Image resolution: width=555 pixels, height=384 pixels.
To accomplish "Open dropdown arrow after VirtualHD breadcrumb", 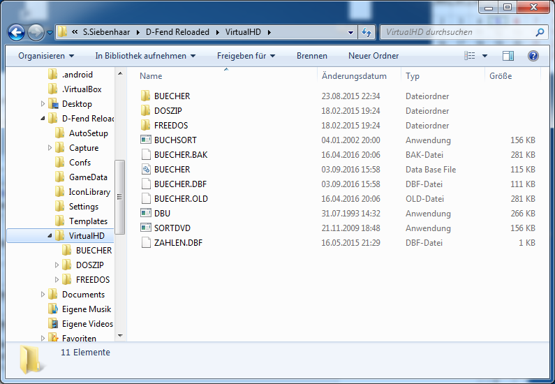I will tap(269, 32).
